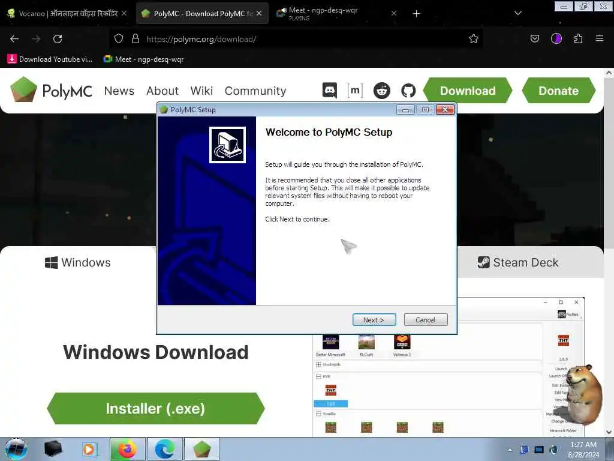Open the Community menu
This screenshot has height=461, width=614.
click(255, 91)
